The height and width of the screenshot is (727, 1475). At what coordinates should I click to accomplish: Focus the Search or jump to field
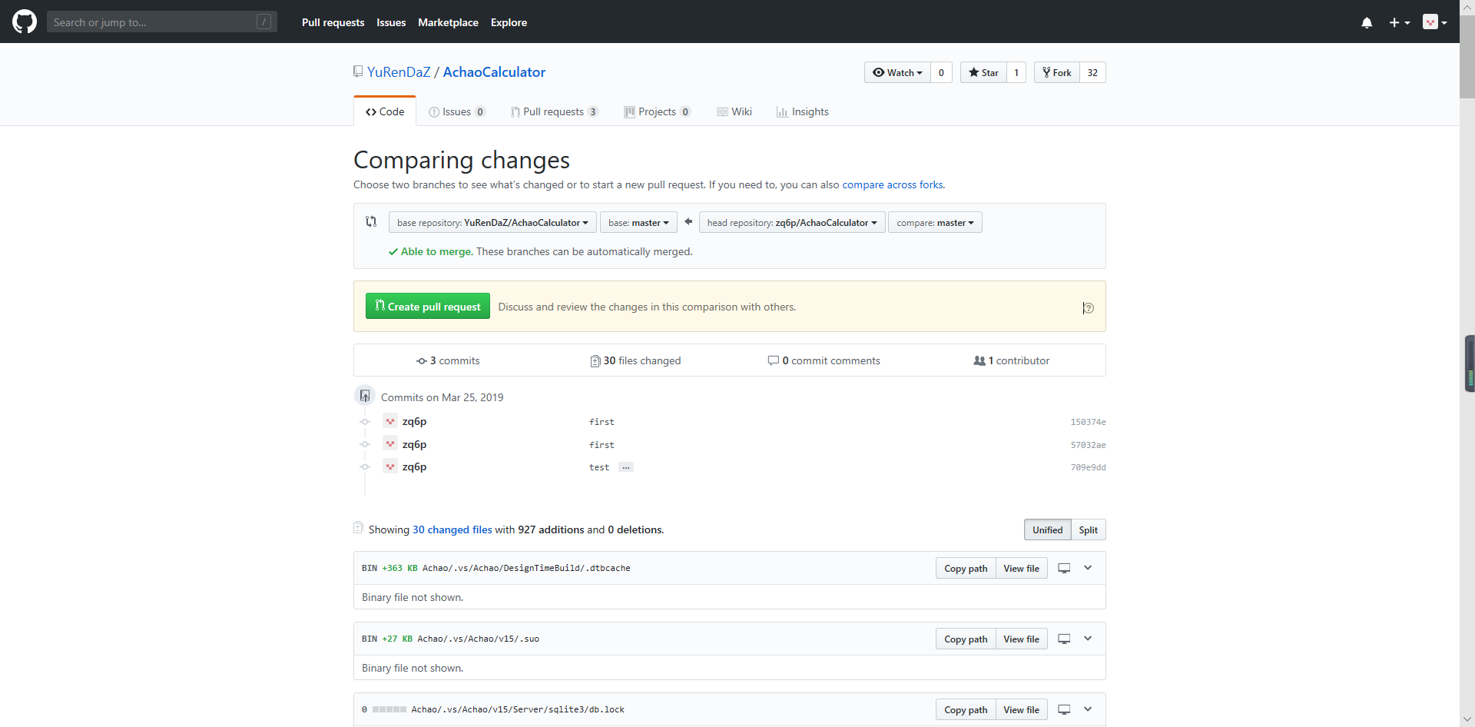[161, 22]
